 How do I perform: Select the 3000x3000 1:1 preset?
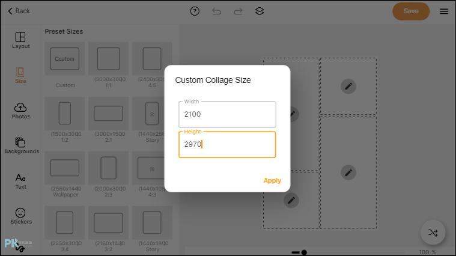pos(109,66)
